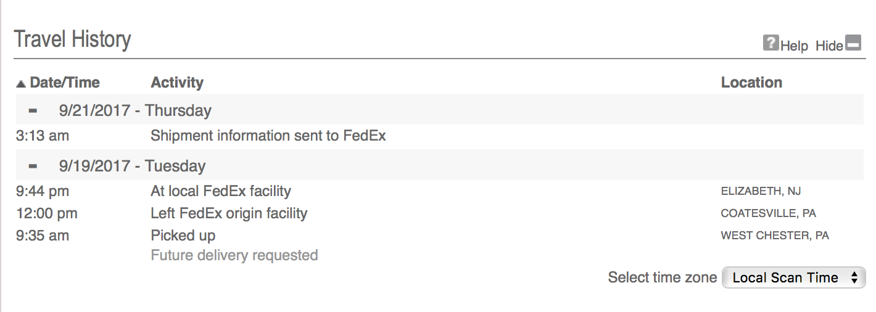Click the Left FedEx origin facility entry

(x=229, y=213)
